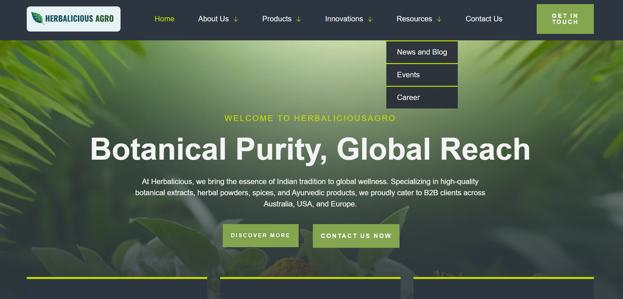Open the Home menu link
This screenshot has height=299, width=623.
tap(164, 19)
